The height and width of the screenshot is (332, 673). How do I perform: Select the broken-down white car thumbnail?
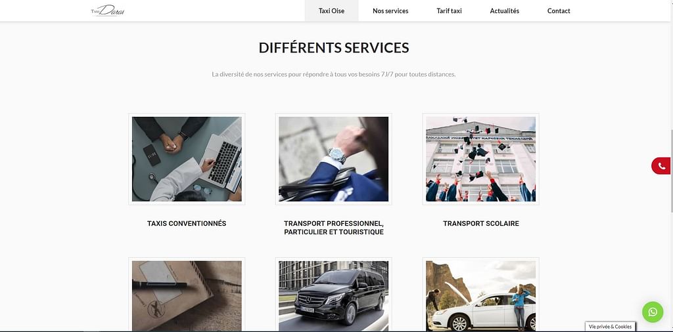point(480,295)
